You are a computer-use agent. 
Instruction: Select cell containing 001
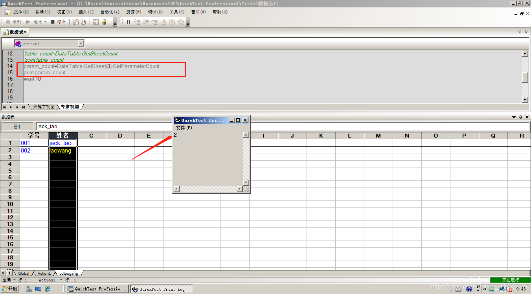(x=34, y=143)
